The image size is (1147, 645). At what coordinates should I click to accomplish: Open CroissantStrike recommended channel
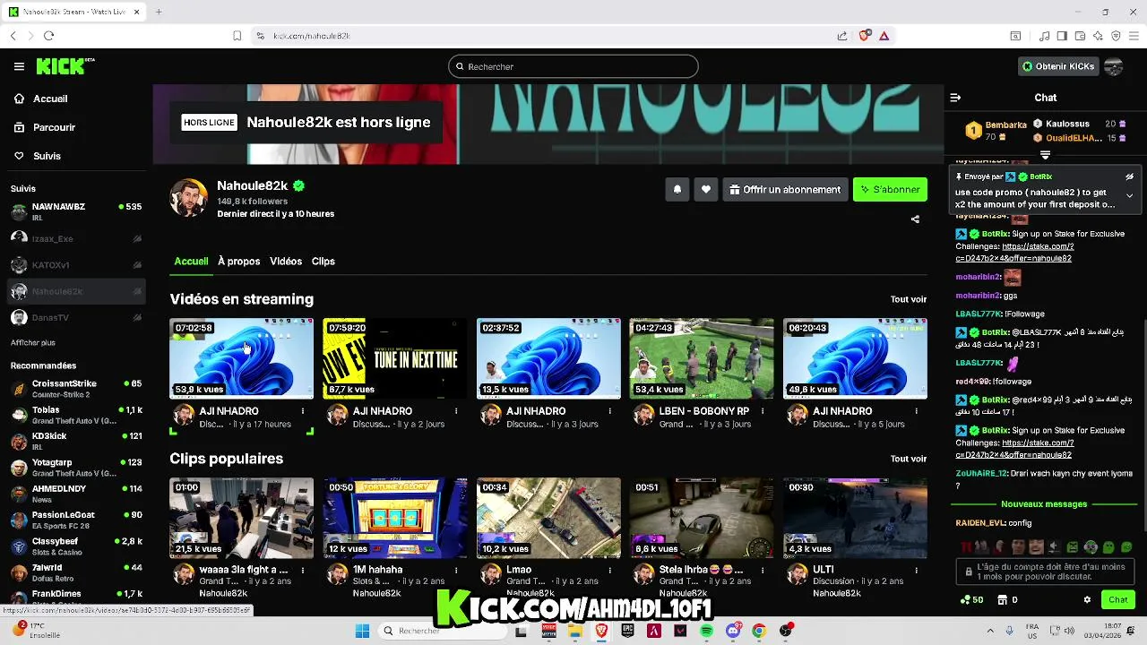point(76,388)
